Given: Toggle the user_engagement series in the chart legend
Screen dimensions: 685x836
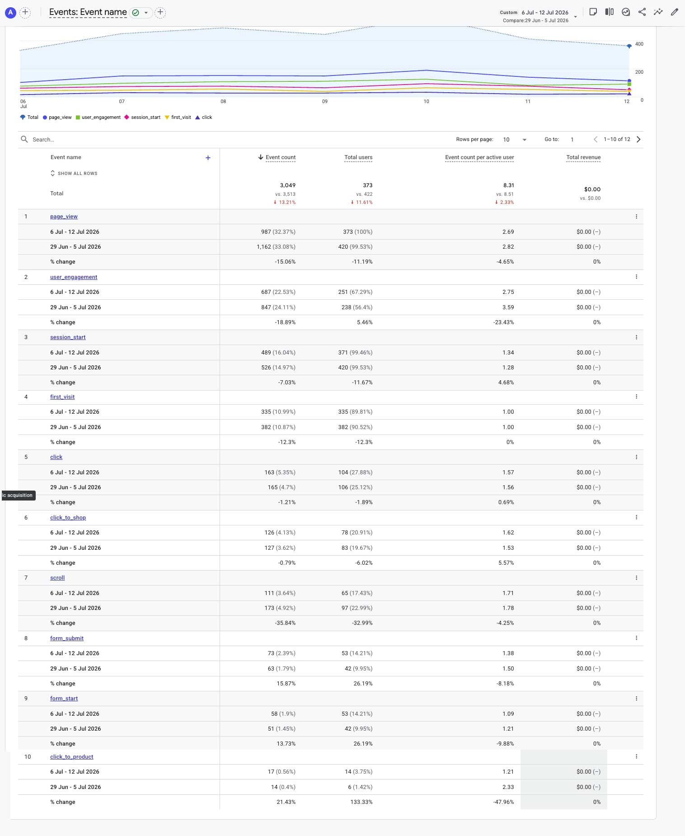Looking at the screenshot, I should tap(98, 118).
